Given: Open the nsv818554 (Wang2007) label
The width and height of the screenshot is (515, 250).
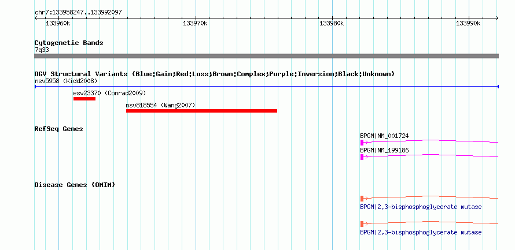Looking at the screenshot, I should 160,105.
